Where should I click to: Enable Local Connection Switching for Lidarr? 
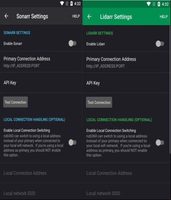pyautogui.click(x=160, y=143)
